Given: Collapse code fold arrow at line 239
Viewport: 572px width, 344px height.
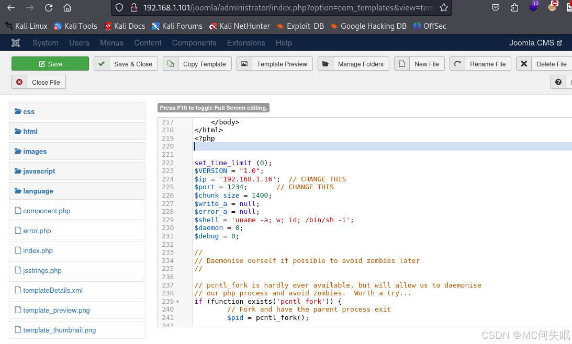Looking at the screenshot, I should (x=177, y=302).
